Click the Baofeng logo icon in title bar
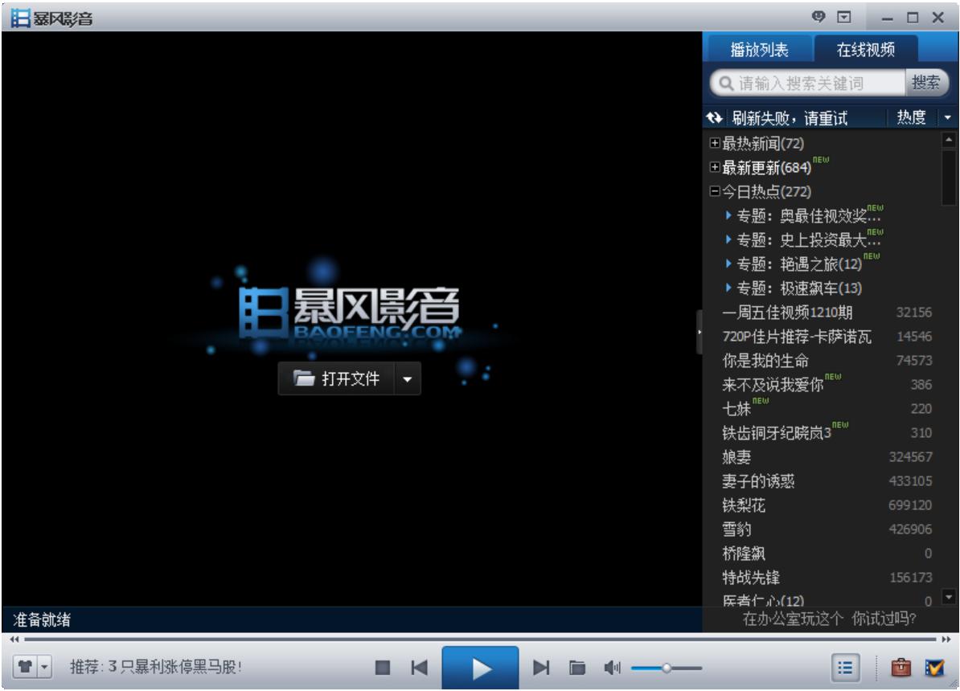Viewport: 960px width, 691px height. [20, 18]
